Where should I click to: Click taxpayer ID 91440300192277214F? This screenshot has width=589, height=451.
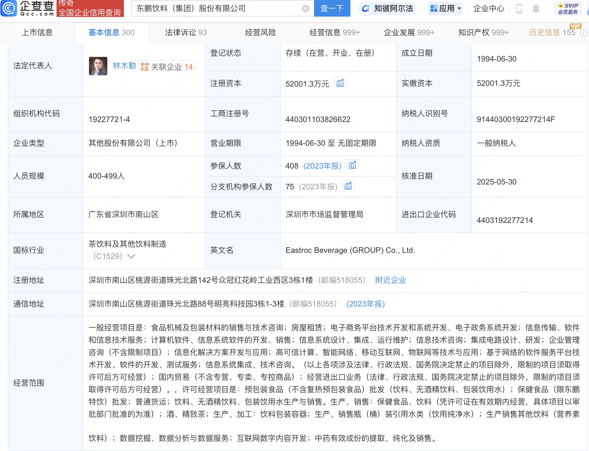coord(516,119)
